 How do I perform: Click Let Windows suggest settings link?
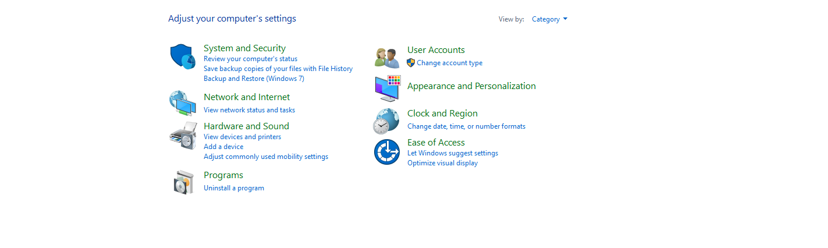pos(453,153)
